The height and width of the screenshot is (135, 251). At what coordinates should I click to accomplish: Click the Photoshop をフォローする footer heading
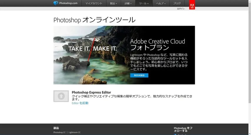[183, 129]
